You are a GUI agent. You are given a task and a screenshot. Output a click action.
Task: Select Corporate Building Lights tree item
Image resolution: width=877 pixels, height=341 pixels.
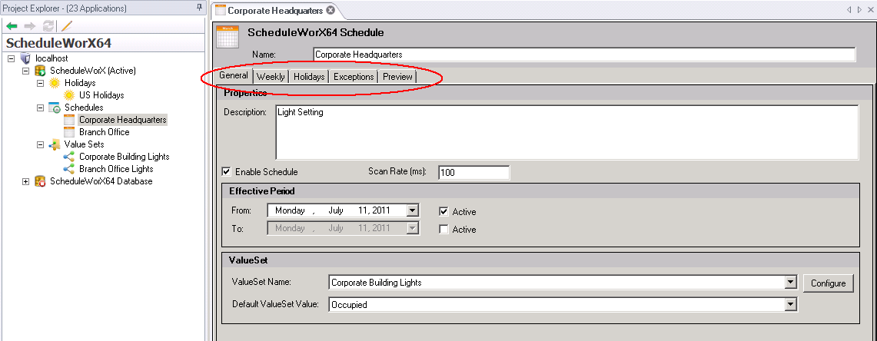point(125,157)
